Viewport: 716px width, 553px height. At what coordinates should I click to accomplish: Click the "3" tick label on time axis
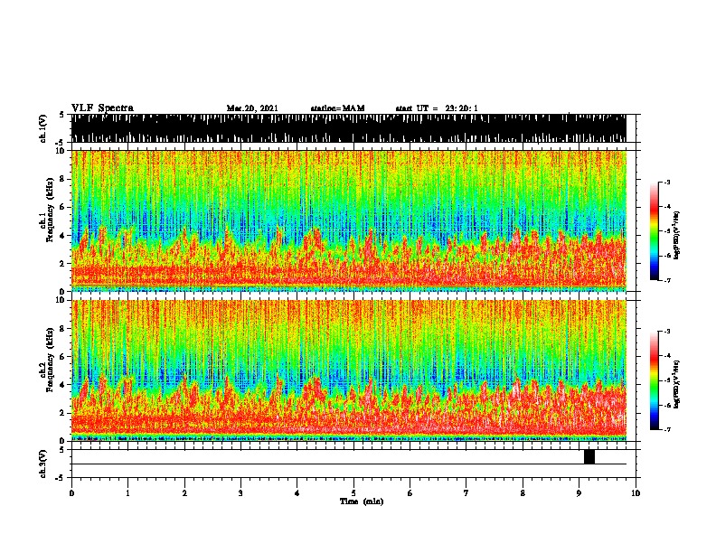click(x=240, y=493)
